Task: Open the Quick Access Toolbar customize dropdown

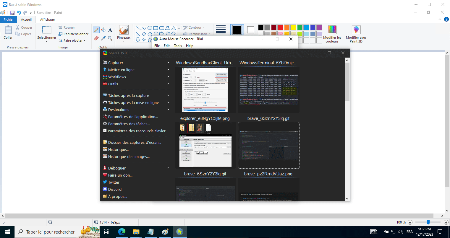Action: (31, 13)
